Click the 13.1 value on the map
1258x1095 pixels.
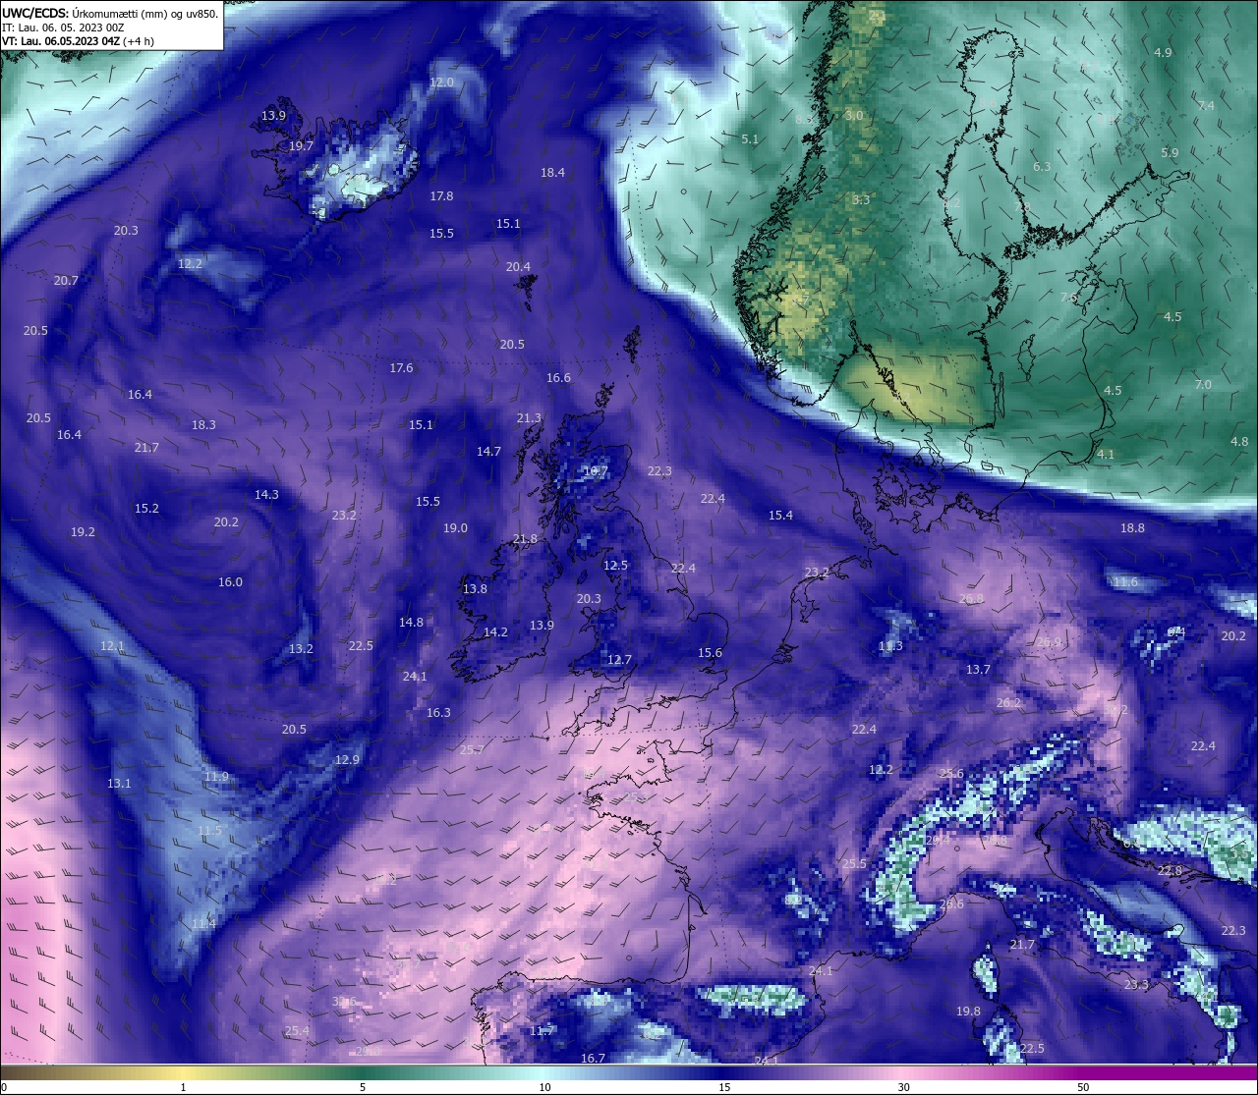point(119,784)
